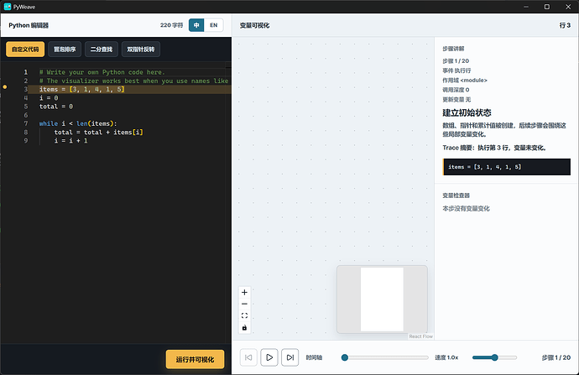
Task: Toggle the canvas lock icon
Action: point(244,327)
